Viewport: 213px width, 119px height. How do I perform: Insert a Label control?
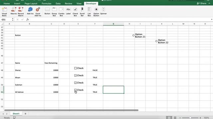(x=68, y=11)
